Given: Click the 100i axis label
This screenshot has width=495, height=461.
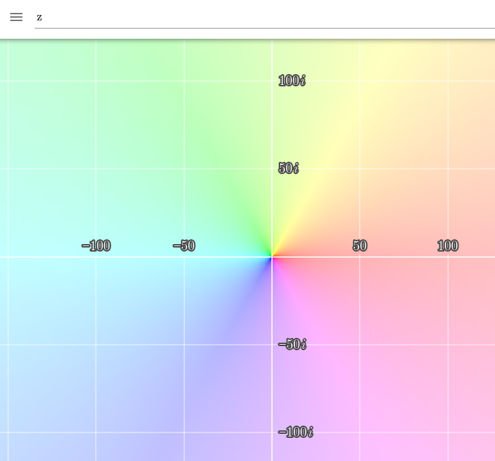Looking at the screenshot, I should pos(292,81).
